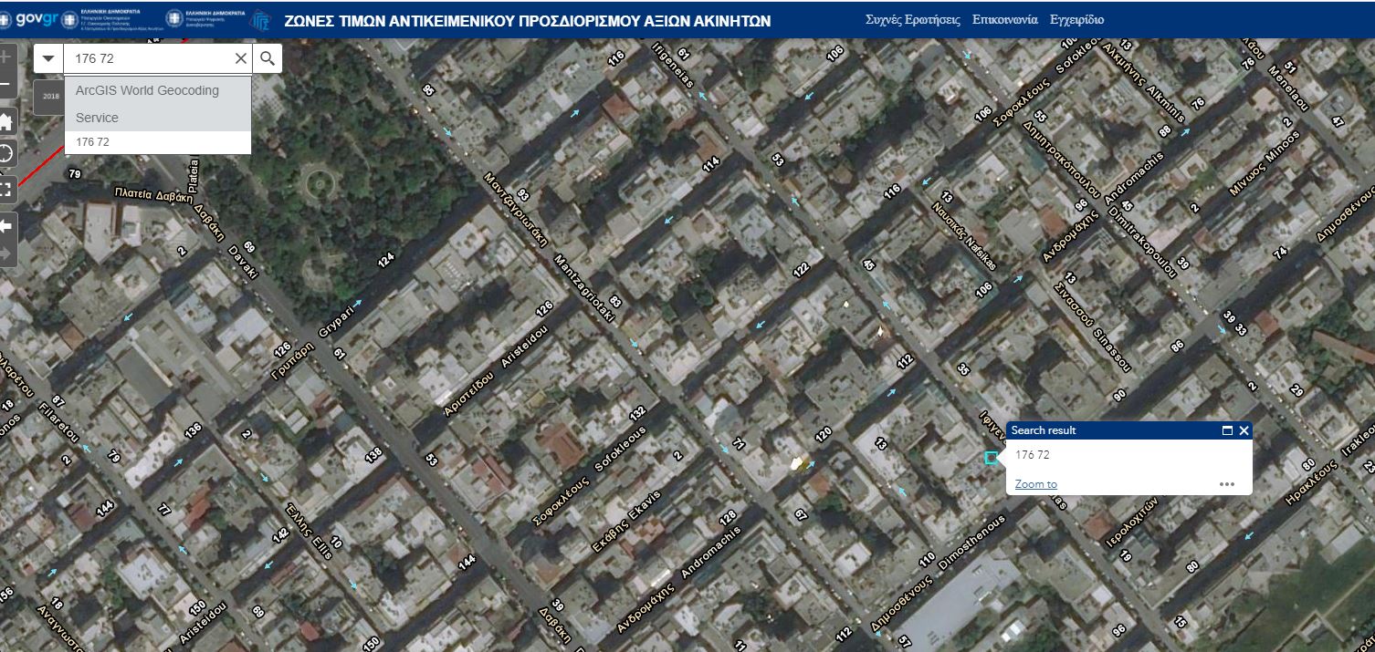Open the Επικοινωνία contact link

[1005, 19]
